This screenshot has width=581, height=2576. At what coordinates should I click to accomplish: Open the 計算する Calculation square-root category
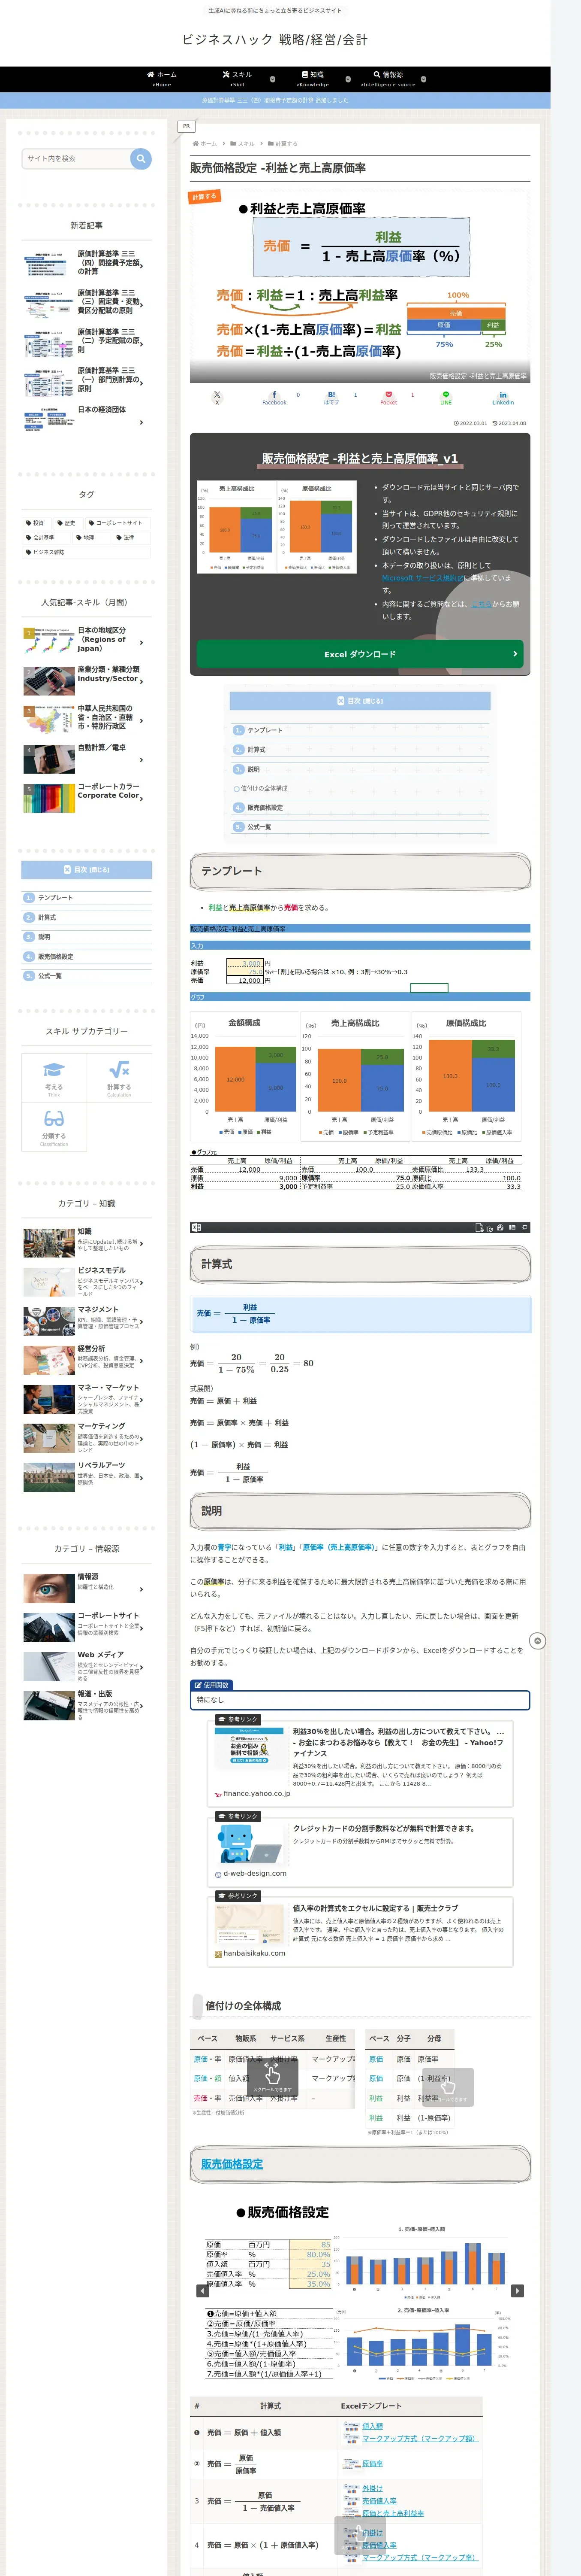coord(119,1078)
